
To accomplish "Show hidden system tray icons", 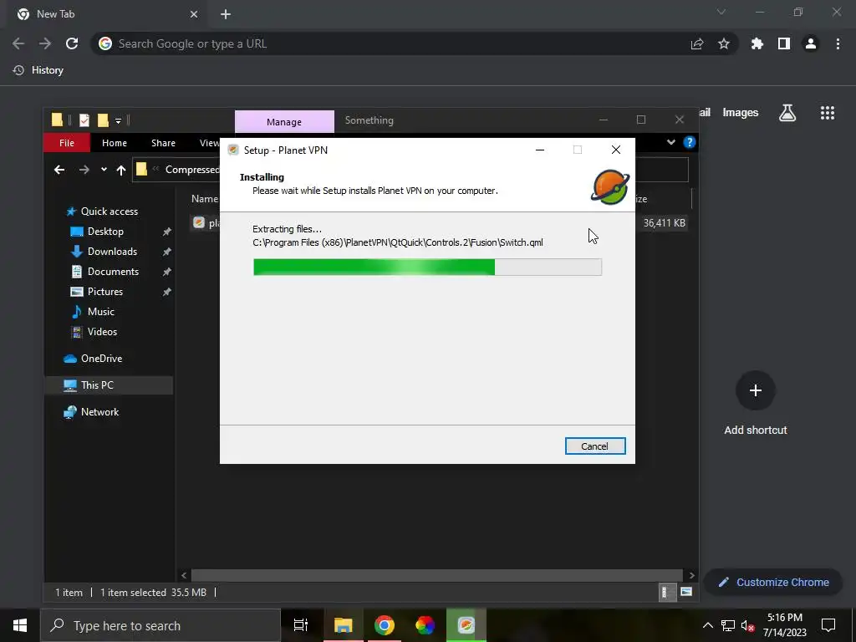I will coord(707,625).
